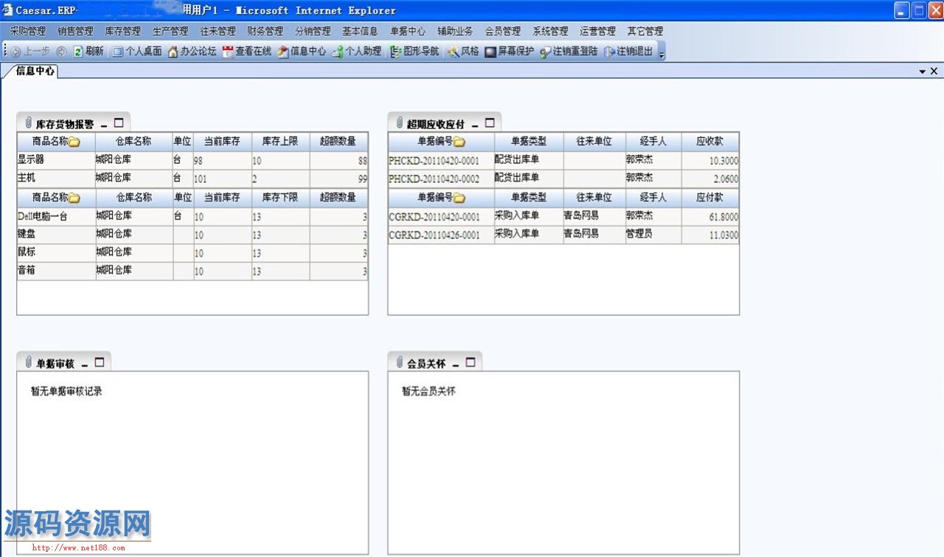Select the 显示器 product row

coord(192,160)
